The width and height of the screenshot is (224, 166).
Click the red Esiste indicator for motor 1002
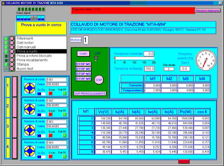50,115
